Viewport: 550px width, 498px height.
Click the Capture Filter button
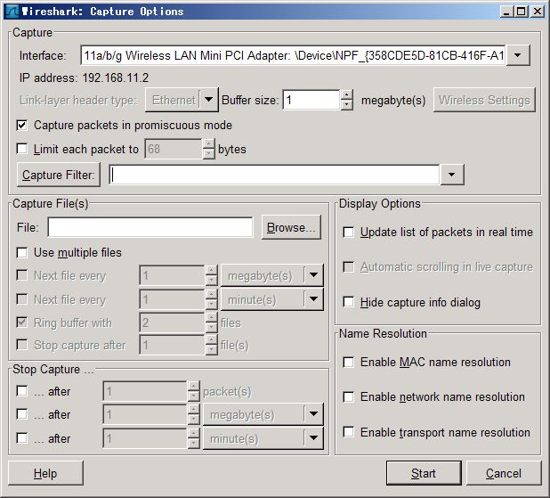(x=59, y=175)
